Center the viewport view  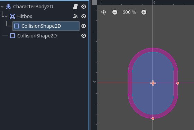[x=104, y=12]
